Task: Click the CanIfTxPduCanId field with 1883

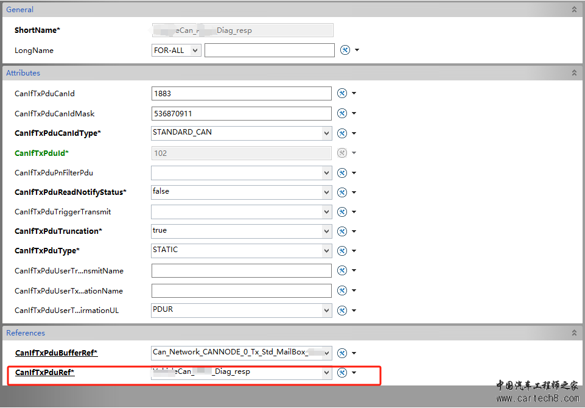Action: point(242,93)
